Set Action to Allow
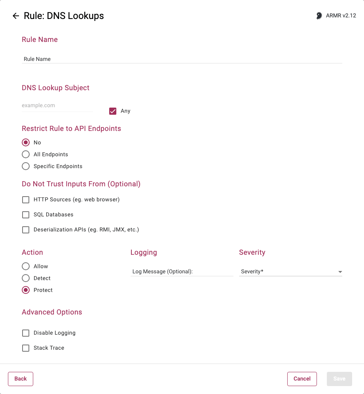364x394 pixels. [x=26, y=266]
